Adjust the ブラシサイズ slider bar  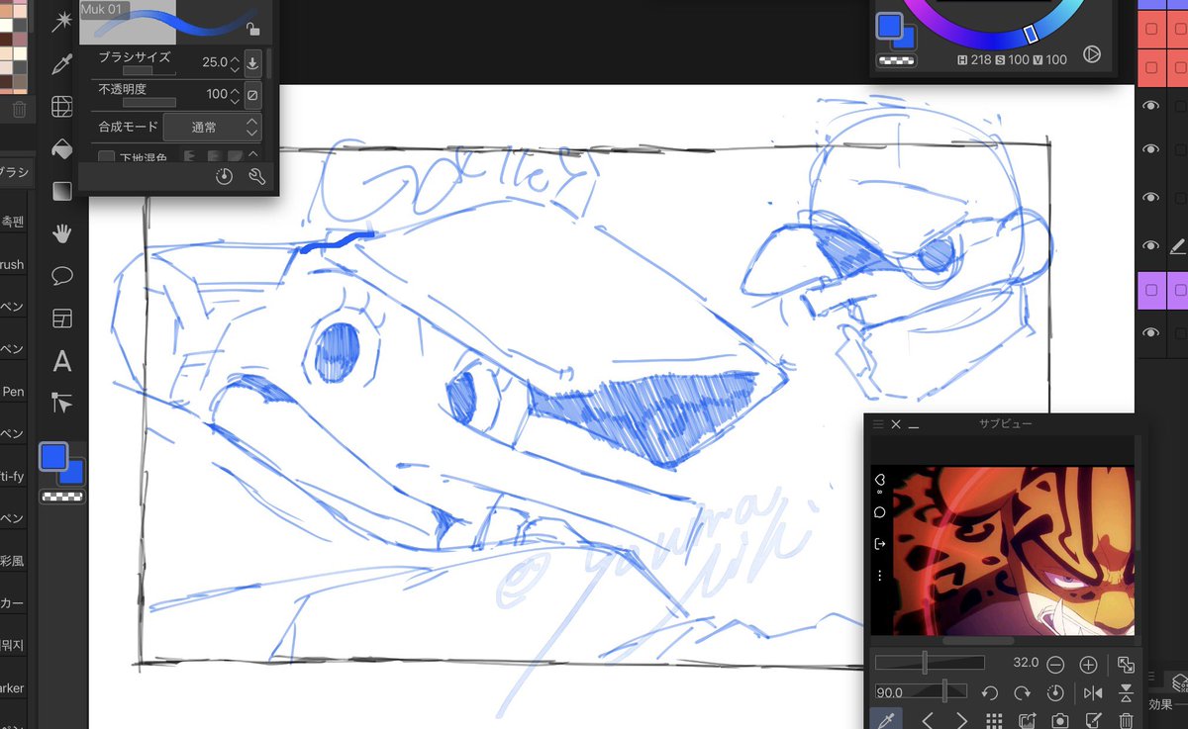point(149,71)
